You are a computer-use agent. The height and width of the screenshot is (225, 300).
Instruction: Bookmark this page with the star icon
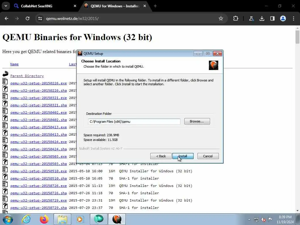coord(221,18)
